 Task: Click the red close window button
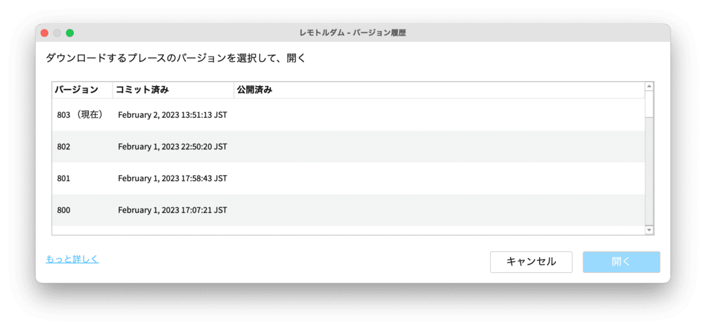[x=44, y=33]
